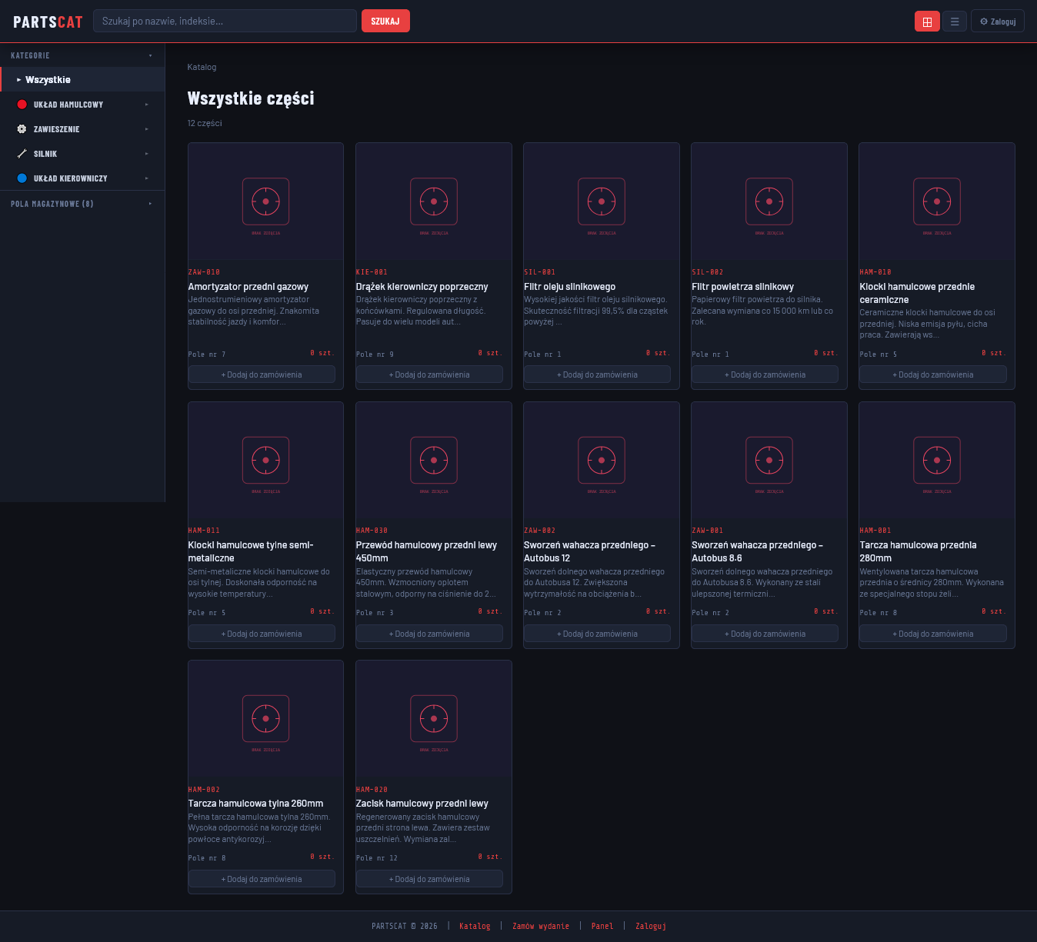Go to Panel via the footer link

(x=602, y=926)
